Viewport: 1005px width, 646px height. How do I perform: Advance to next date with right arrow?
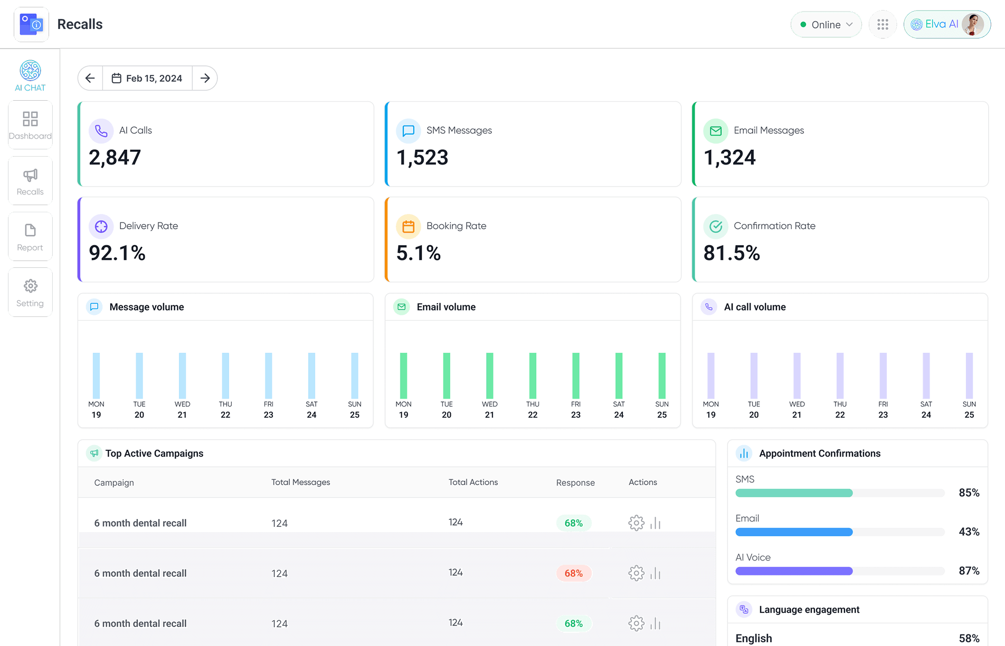[205, 78]
